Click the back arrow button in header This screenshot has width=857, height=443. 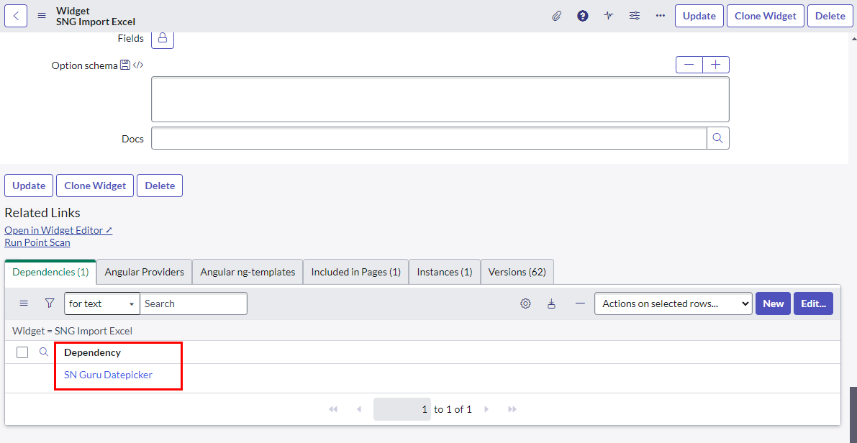16,16
